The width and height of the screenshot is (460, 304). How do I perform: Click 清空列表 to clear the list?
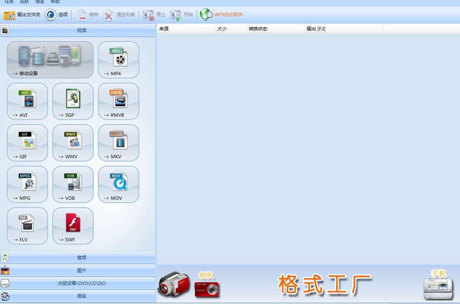[x=119, y=15]
